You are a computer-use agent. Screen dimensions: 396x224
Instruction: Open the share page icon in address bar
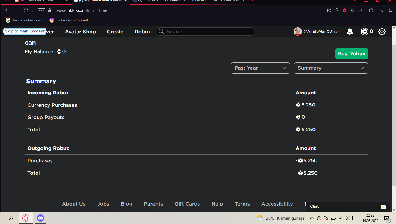tap(329, 10)
